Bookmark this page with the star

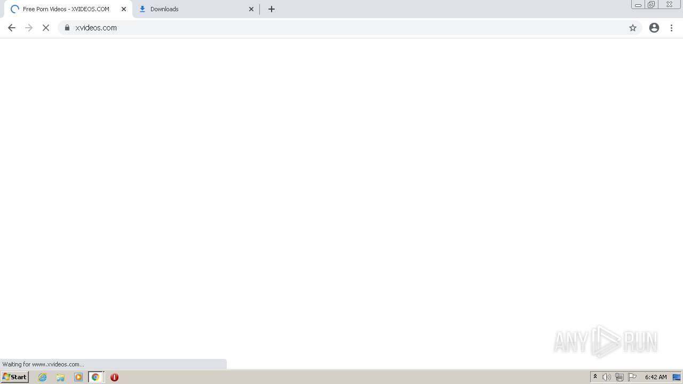tap(633, 28)
